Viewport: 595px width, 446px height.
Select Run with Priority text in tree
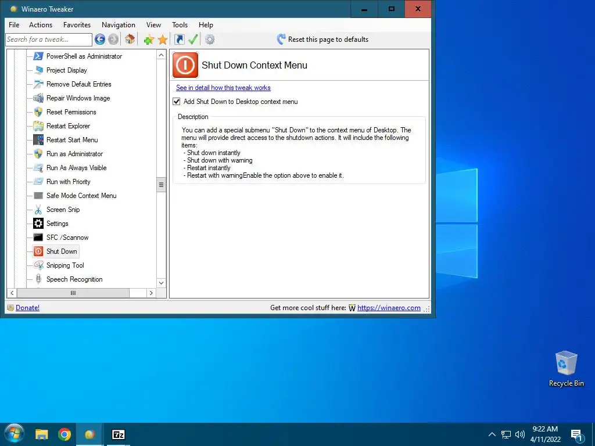[69, 182]
